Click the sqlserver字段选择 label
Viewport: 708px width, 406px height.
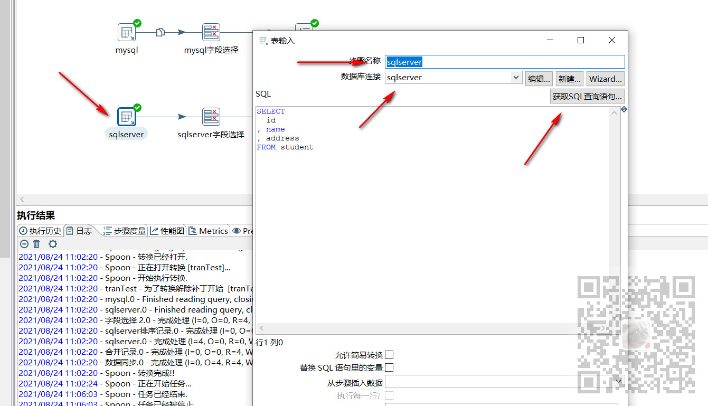point(211,134)
